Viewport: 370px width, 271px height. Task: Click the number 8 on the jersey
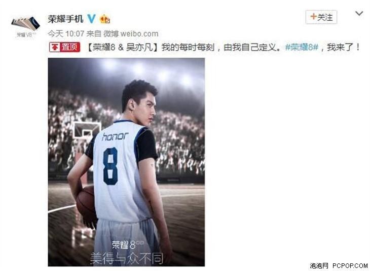coord(110,166)
